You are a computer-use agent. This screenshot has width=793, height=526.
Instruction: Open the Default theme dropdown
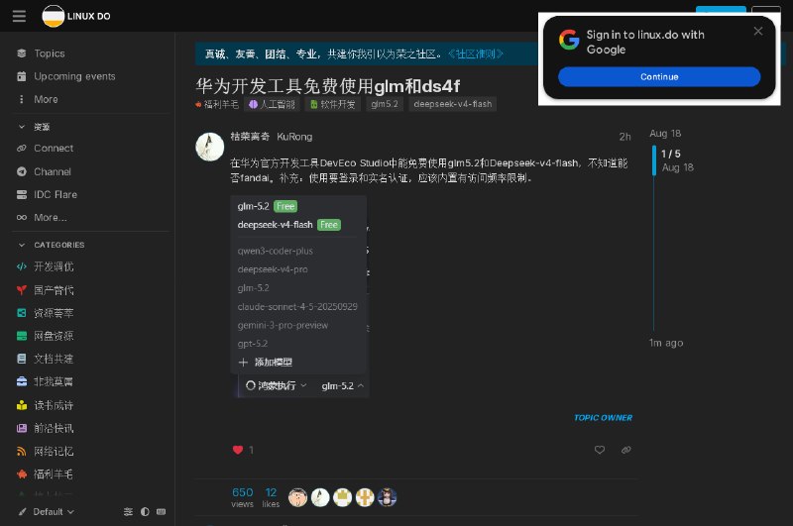coord(47,512)
